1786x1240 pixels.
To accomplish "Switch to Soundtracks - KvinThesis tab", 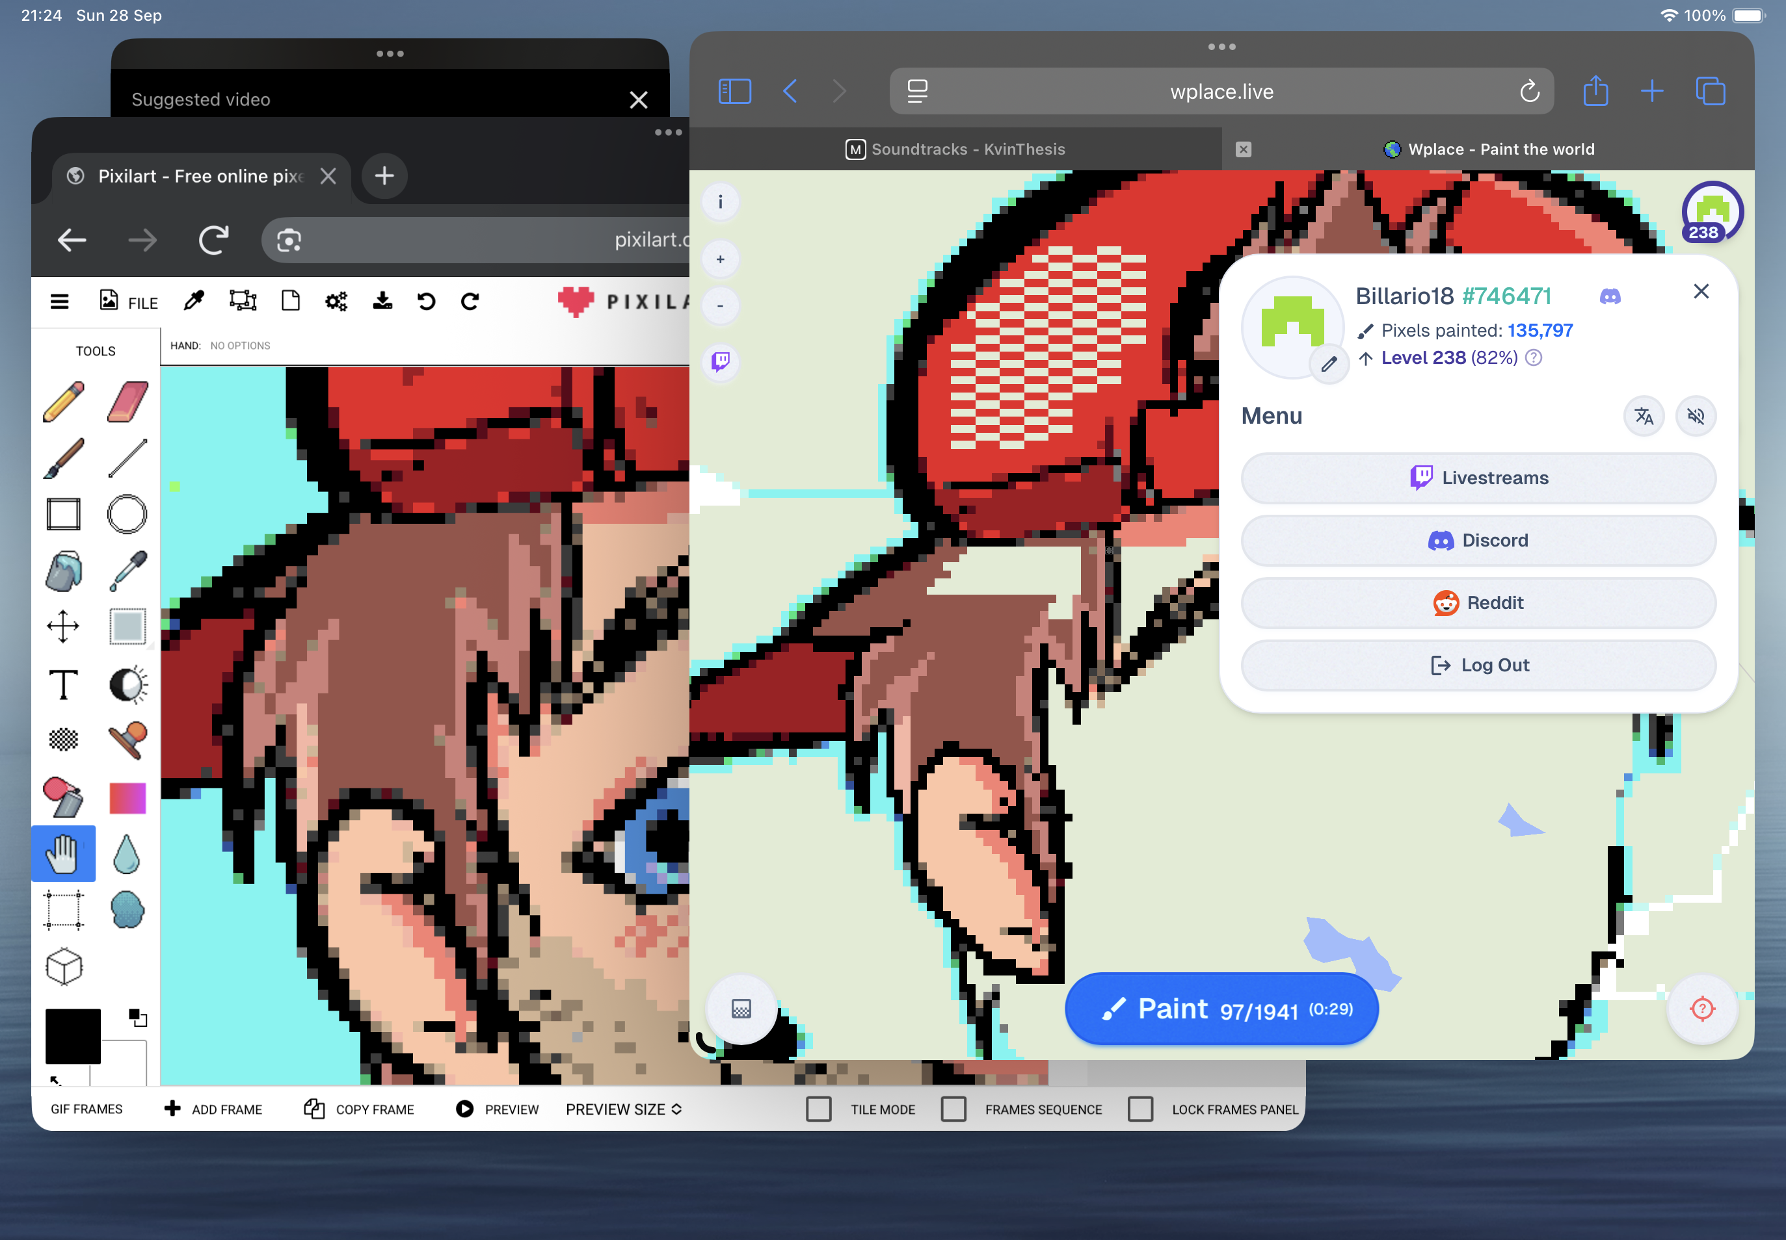I will pos(955,149).
